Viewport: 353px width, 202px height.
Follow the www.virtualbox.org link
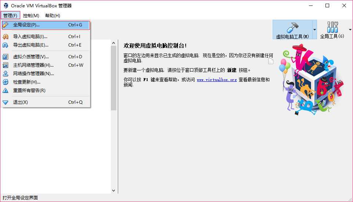216,80
